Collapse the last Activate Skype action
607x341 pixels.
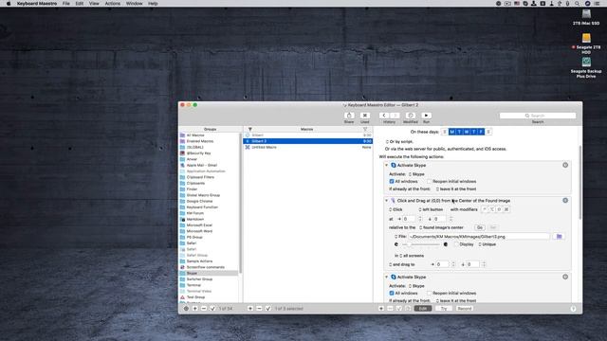(386, 277)
